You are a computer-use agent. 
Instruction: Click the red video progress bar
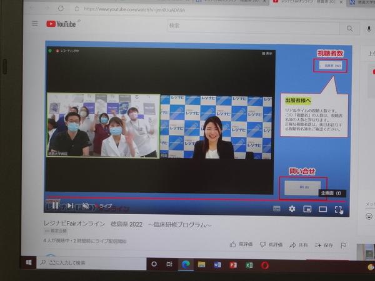click(195, 199)
